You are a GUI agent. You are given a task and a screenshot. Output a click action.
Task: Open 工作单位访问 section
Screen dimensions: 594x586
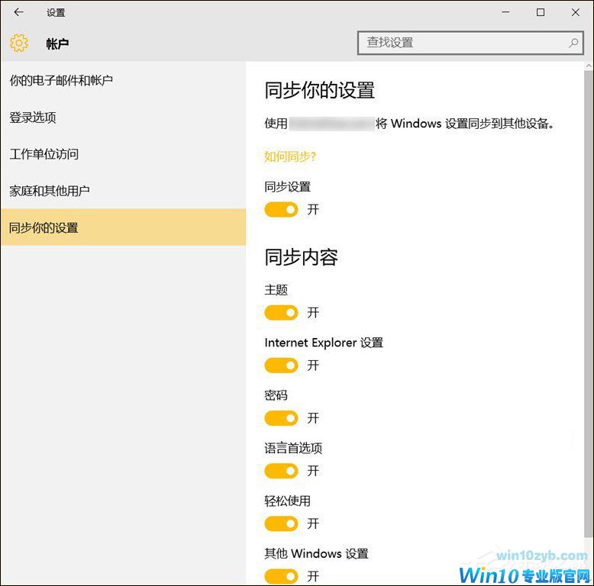pyautogui.click(x=123, y=154)
